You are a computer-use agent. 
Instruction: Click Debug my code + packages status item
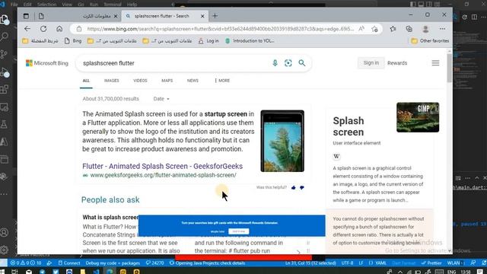pos(113,263)
